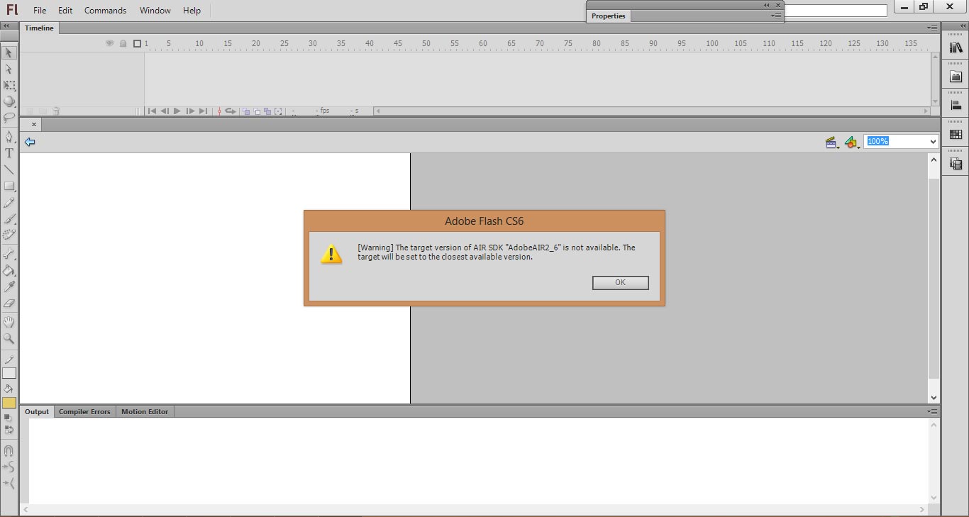Open the Edit menu

65,11
